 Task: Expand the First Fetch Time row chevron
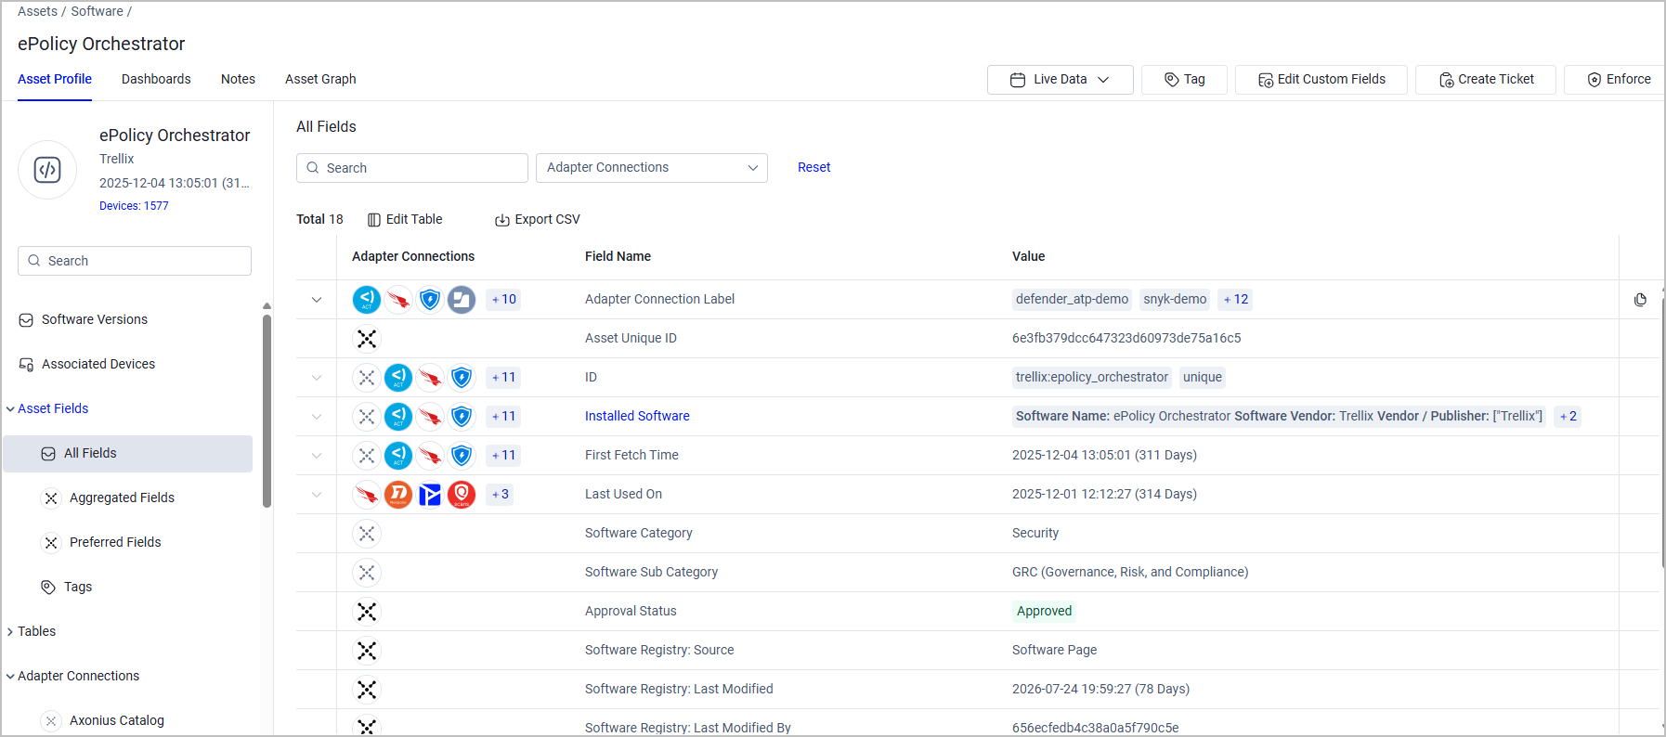point(317,456)
